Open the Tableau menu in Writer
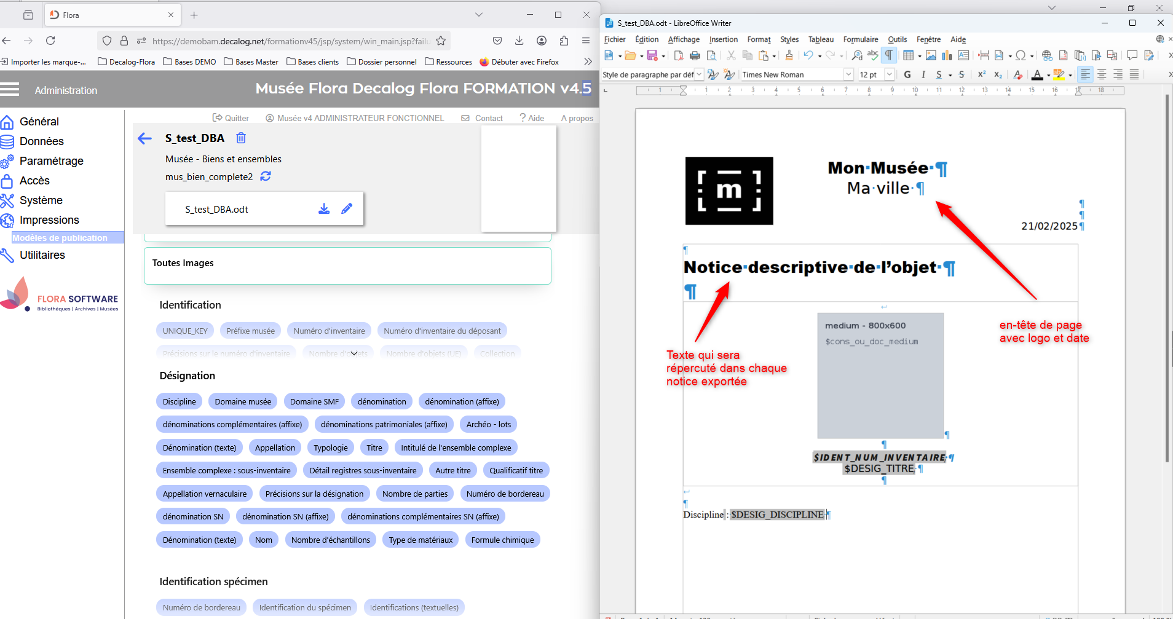This screenshot has height=619, width=1173. pos(821,39)
